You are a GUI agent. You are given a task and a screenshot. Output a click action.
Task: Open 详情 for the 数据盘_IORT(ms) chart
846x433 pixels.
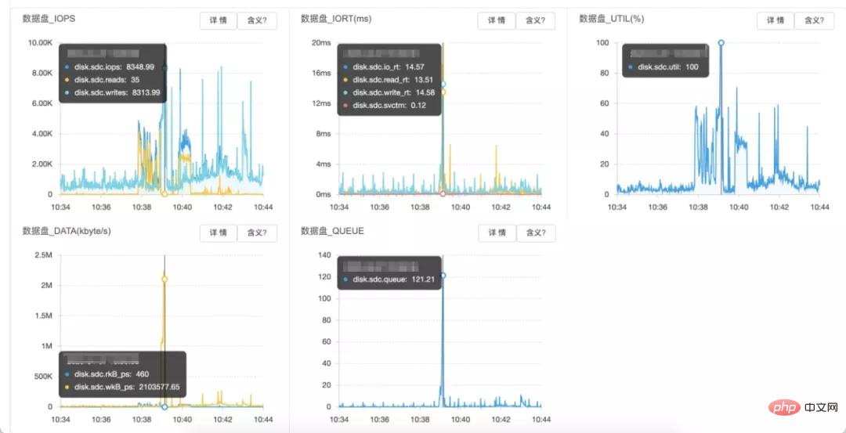(x=497, y=21)
